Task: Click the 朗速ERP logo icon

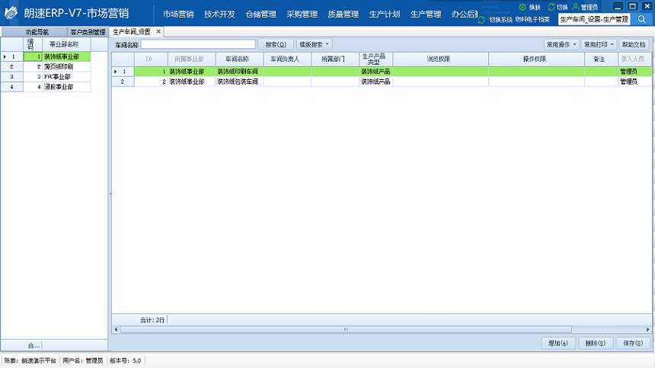Action: point(11,14)
